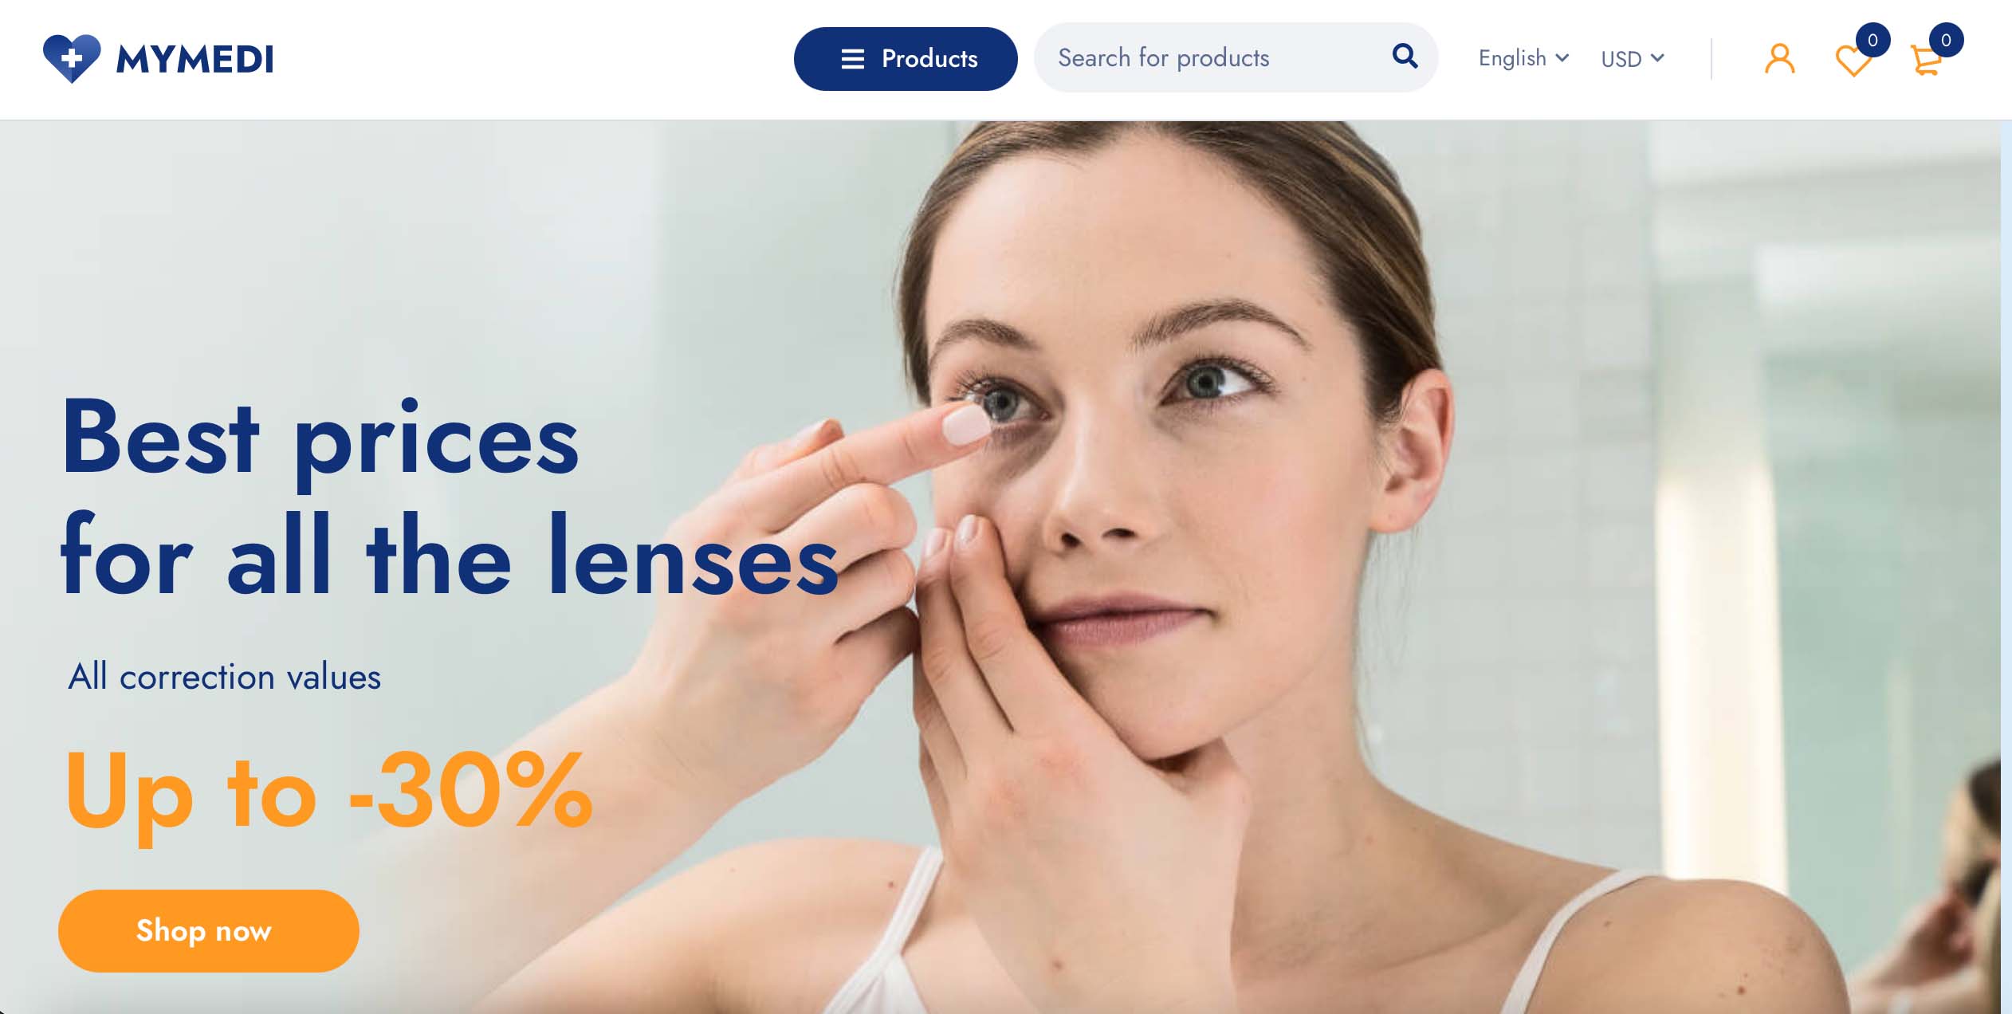The width and height of the screenshot is (2012, 1014).
Task: Open the shopping cart icon
Action: 1926,61
